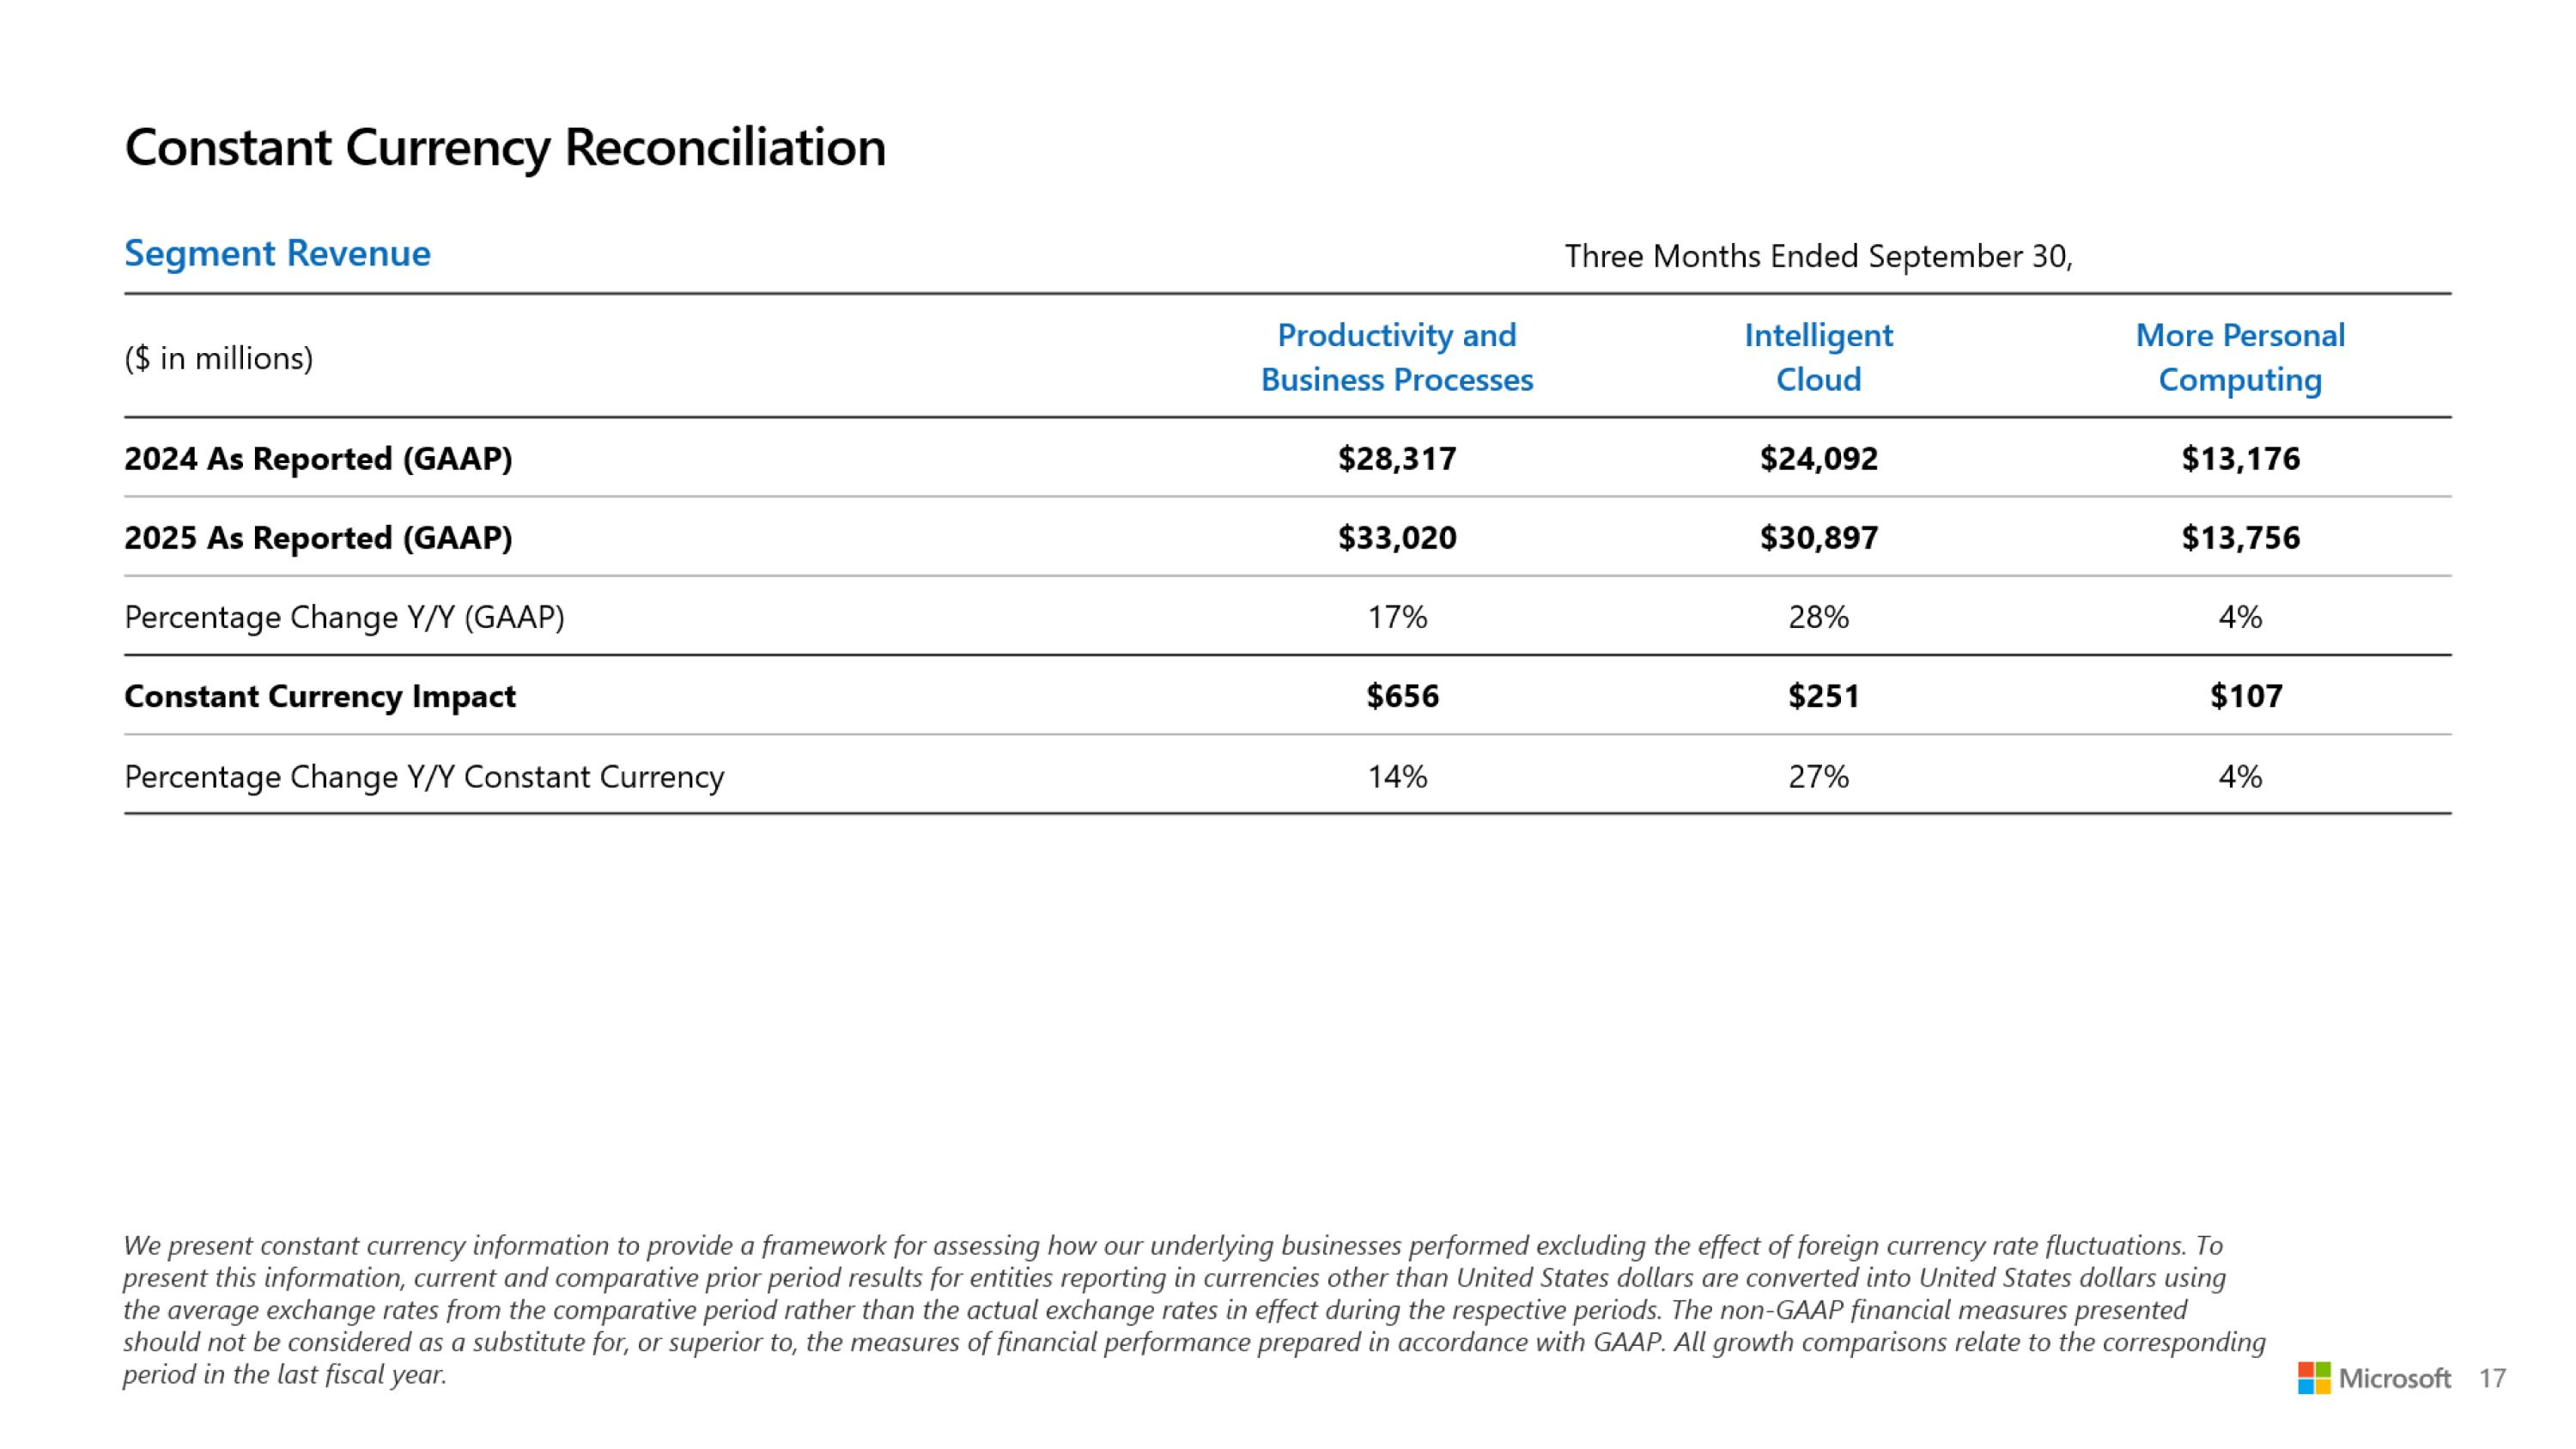
Task: Click the $656 currency impact value
Action: click(x=1402, y=696)
